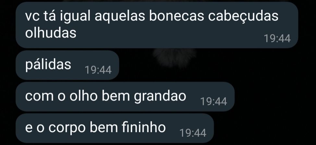Click the timestamp next to 'pálidas'

[x=98, y=70]
